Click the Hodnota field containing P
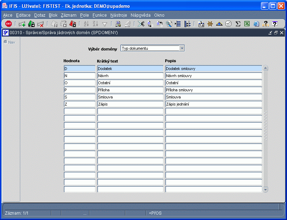The image size is (287, 220). (80, 90)
